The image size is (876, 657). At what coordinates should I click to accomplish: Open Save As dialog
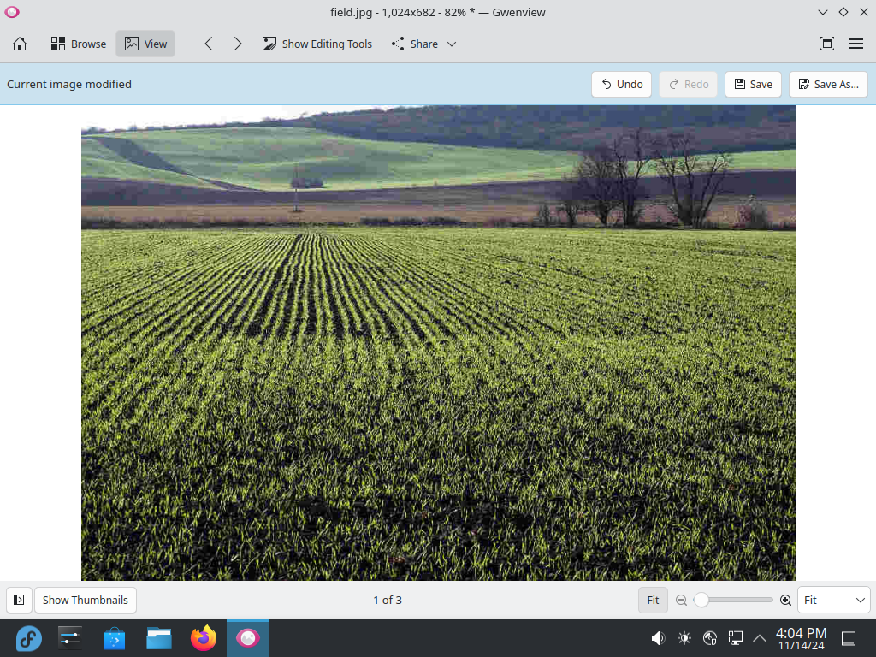(x=828, y=85)
